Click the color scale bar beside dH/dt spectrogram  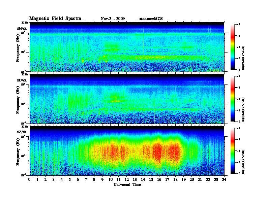point(232,47)
